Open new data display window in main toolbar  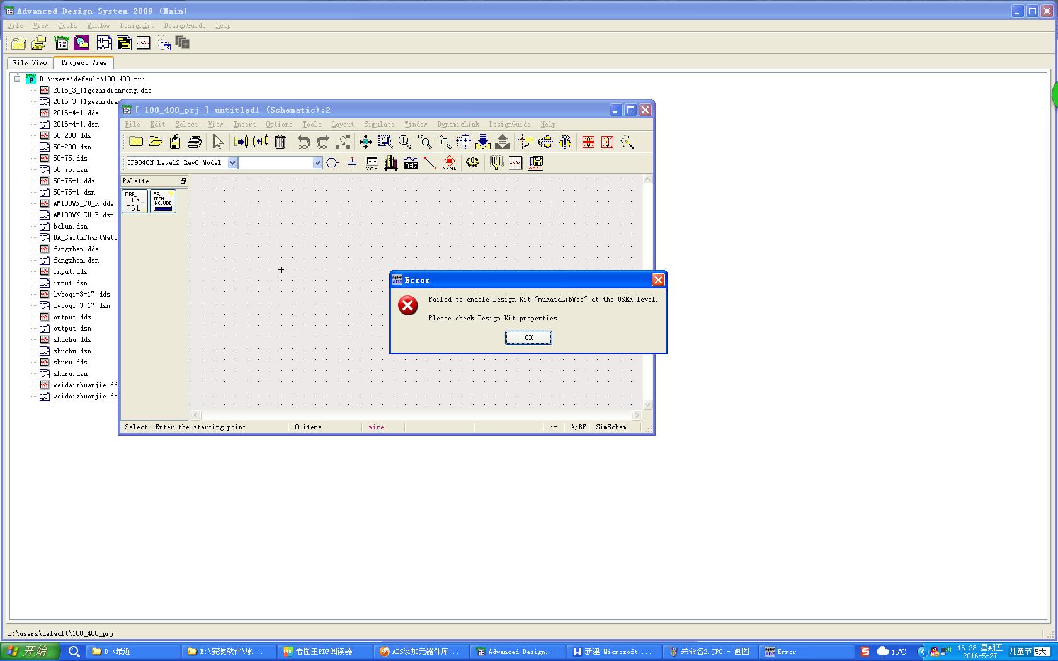click(143, 43)
